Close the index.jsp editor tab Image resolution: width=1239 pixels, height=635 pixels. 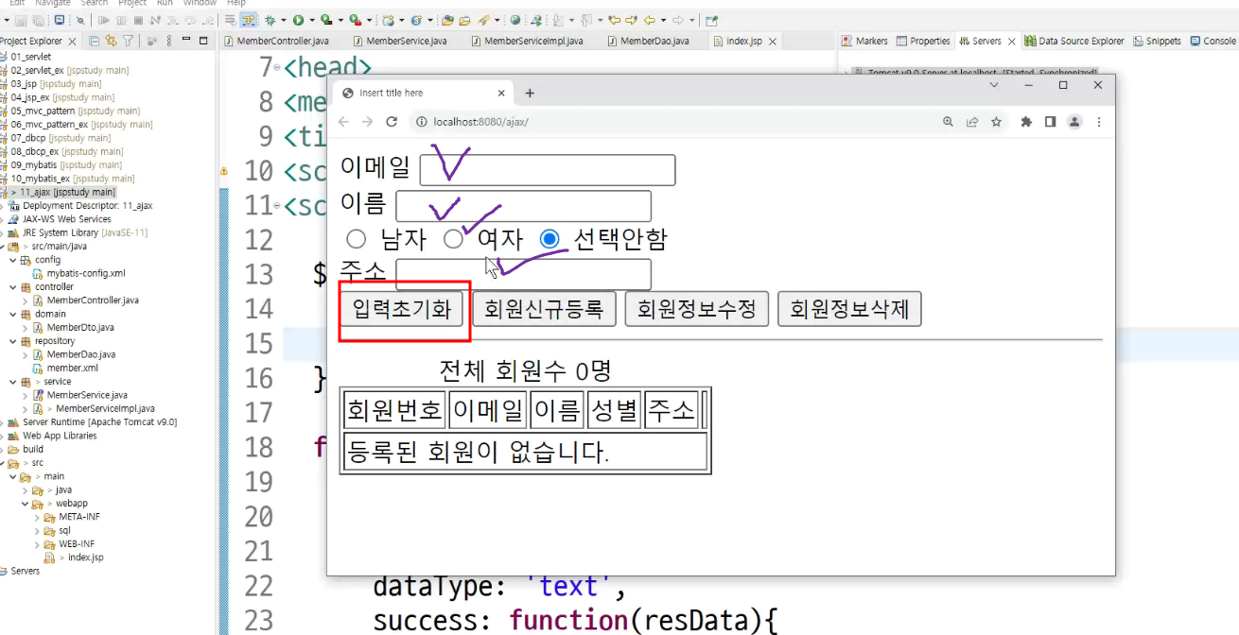coord(773,42)
